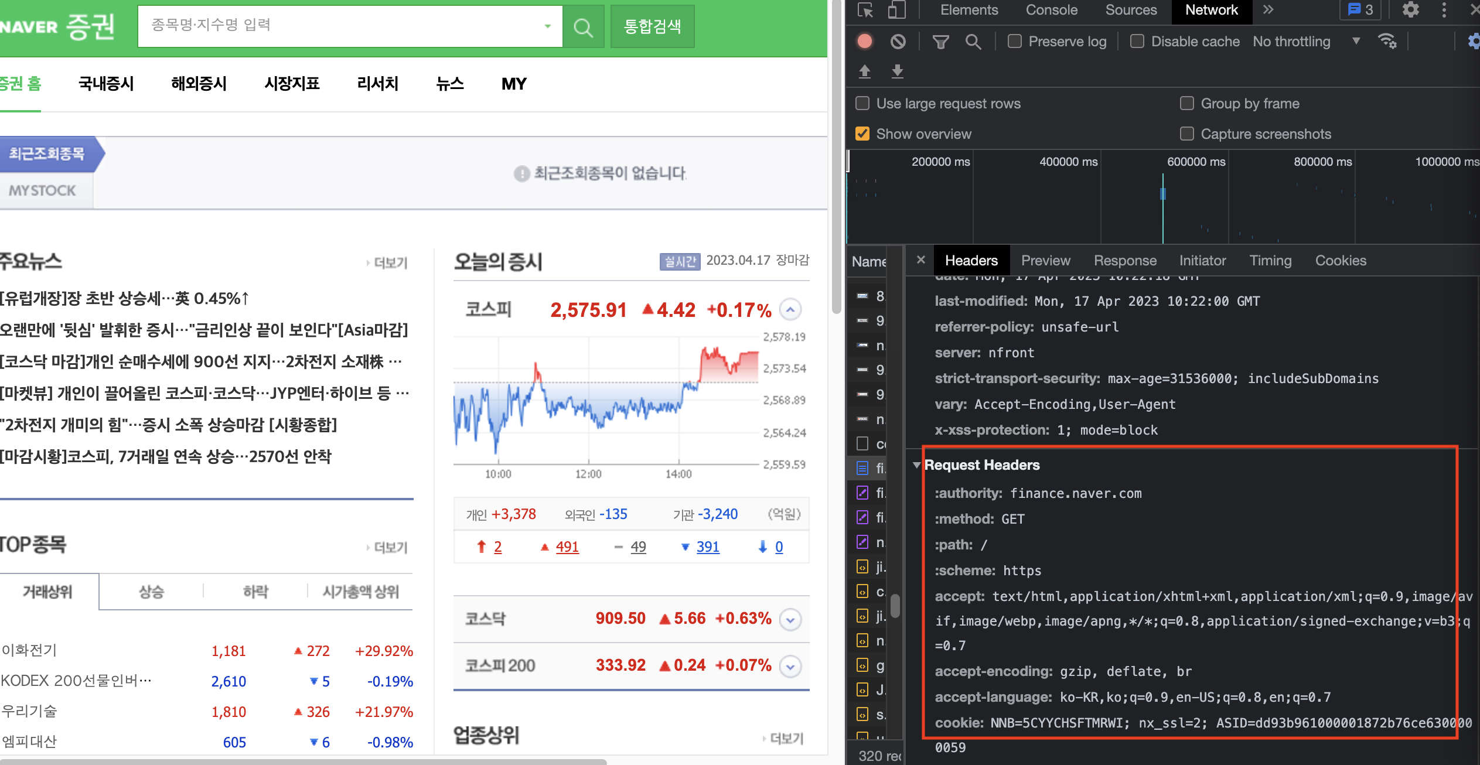The height and width of the screenshot is (765, 1480).
Task: Toggle the network filter funnel icon
Action: [940, 42]
